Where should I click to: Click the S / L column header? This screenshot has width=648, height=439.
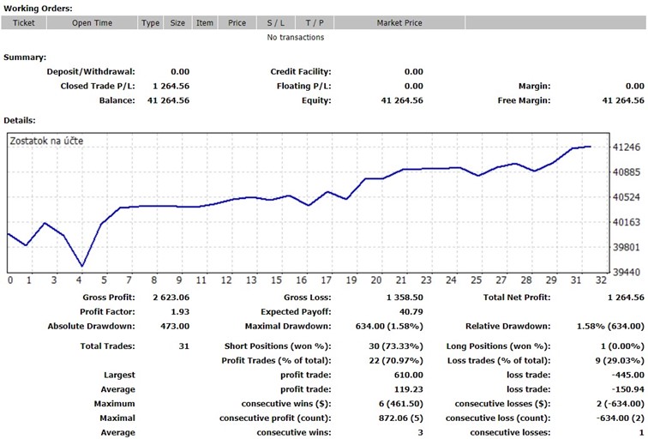pos(275,23)
